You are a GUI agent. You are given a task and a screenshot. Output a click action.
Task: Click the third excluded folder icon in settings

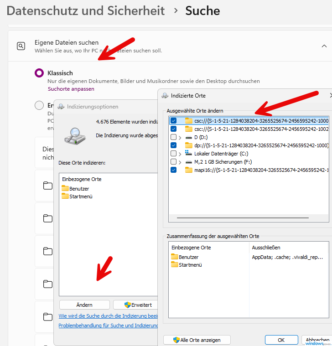48,251
